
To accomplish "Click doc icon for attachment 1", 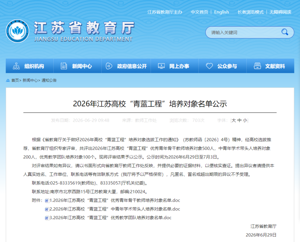I will [47, 201].
